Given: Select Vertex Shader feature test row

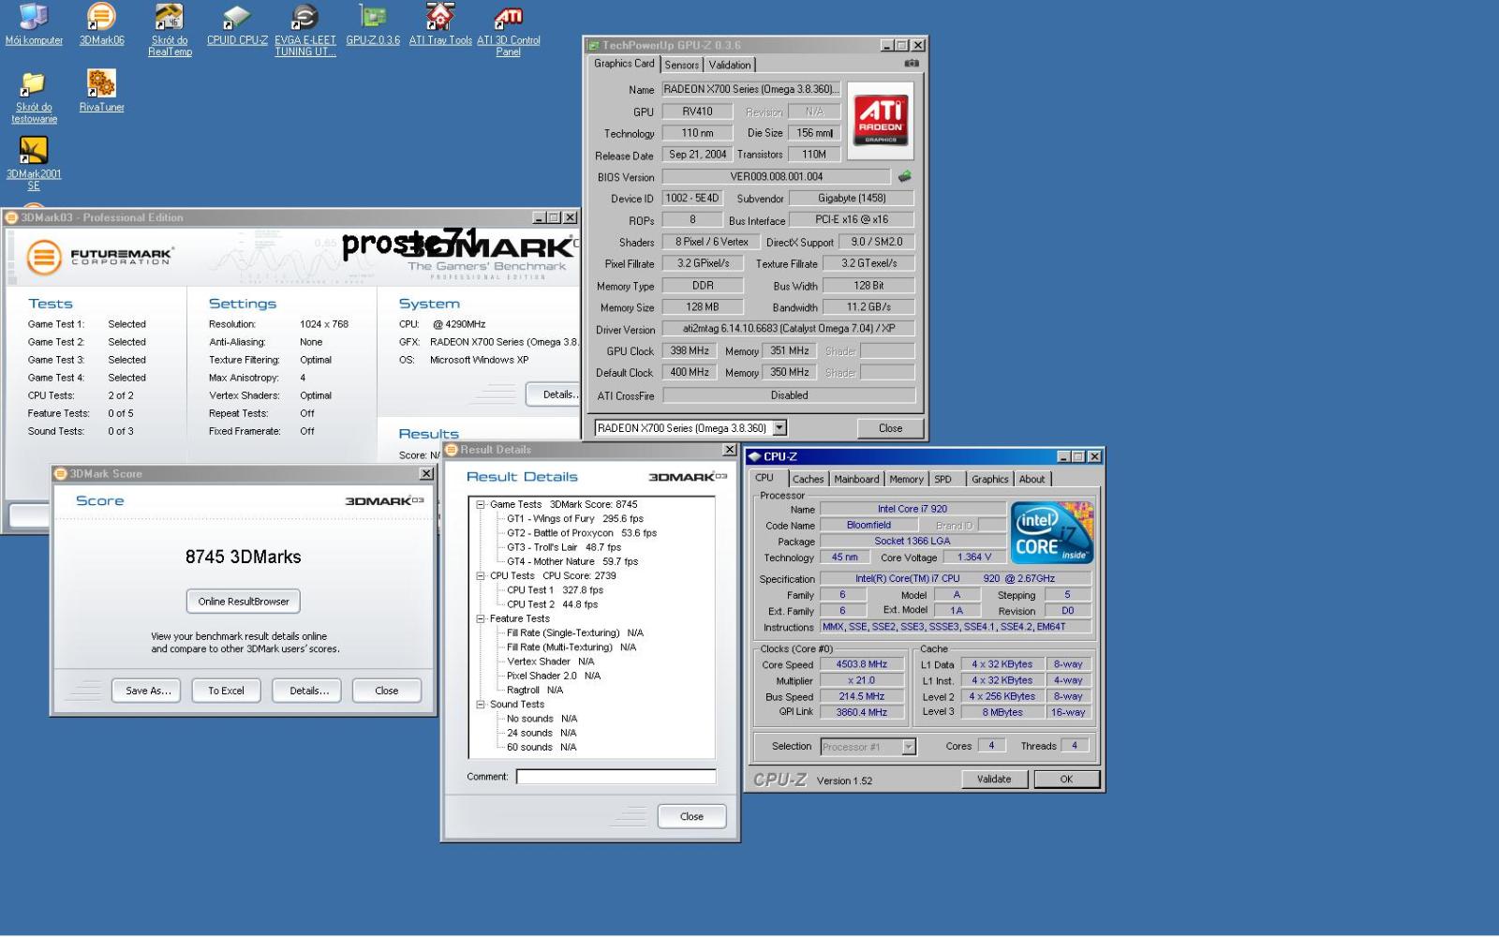Looking at the screenshot, I should 550,662.
